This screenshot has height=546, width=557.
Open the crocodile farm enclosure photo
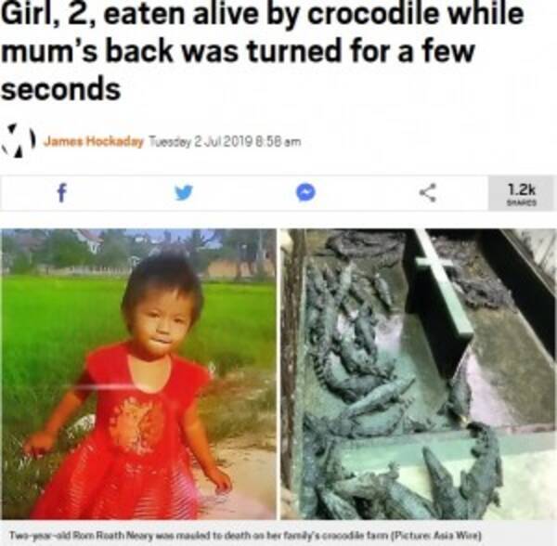tap(419, 374)
